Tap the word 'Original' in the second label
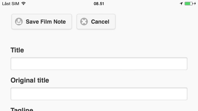The height and width of the screenshot is (111, 198). click(23, 80)
